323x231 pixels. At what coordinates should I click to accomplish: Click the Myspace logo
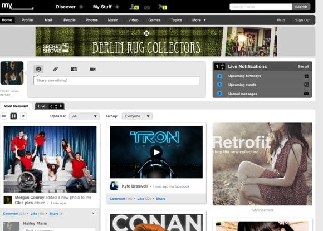(x=17, y=6)
